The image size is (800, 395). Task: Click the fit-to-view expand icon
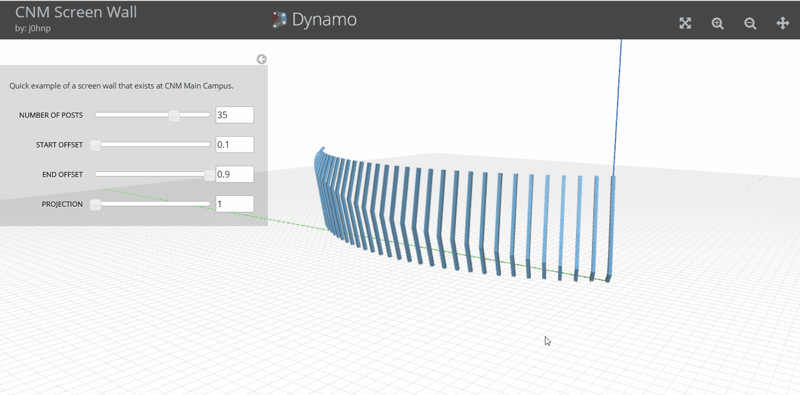coord(685,23)
